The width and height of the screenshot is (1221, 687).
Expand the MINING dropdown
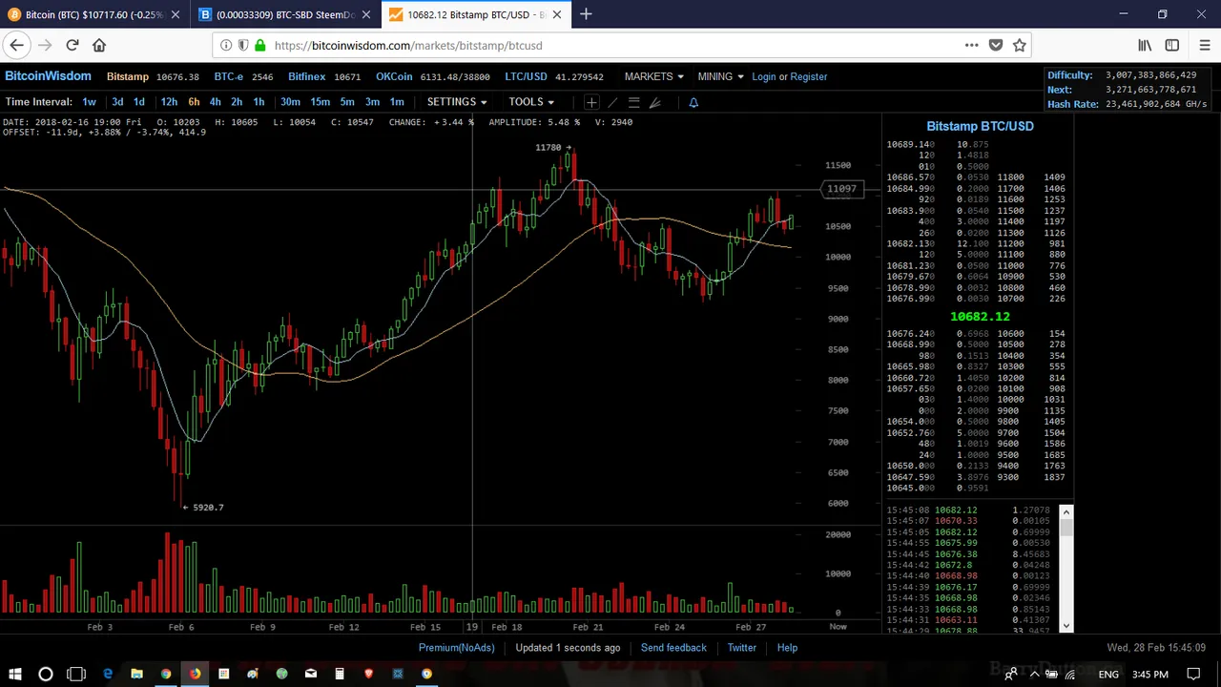[720, 76]
